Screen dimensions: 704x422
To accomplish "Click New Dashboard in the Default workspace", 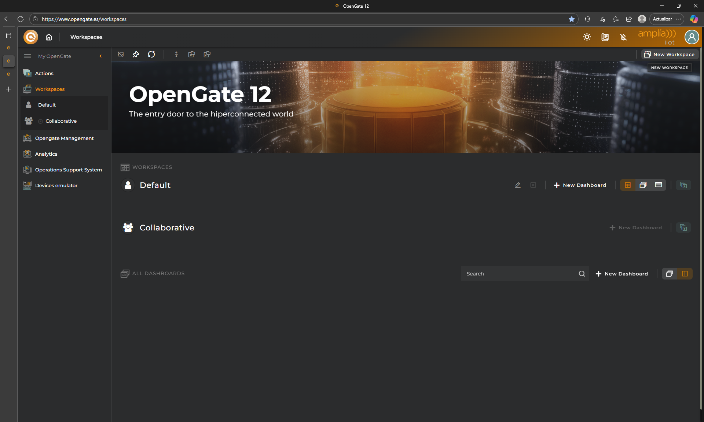I will [x=580, y=185].
